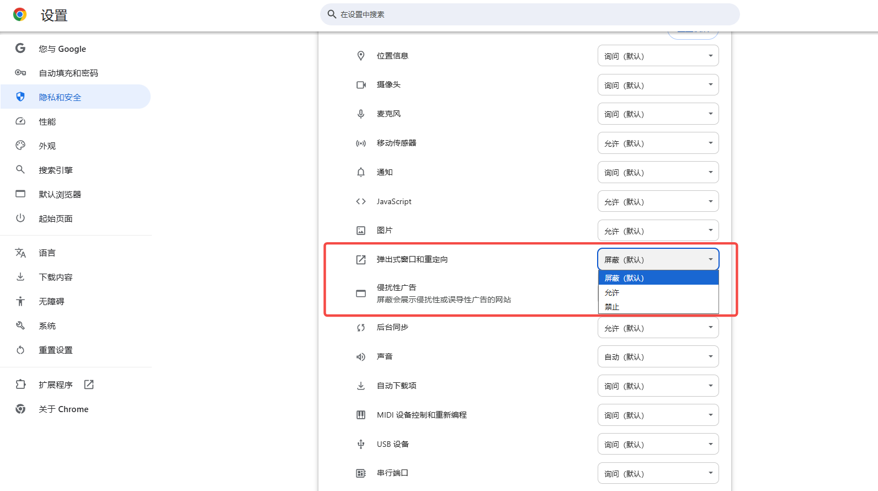Screen dimensions: 878x491
Task: Go to 您与 Google settings
Action: point(76,49)
